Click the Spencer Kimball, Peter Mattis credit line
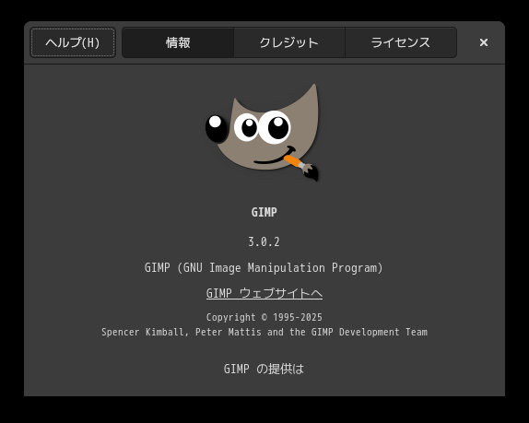The image size is (529, 423). pos(264,333)
